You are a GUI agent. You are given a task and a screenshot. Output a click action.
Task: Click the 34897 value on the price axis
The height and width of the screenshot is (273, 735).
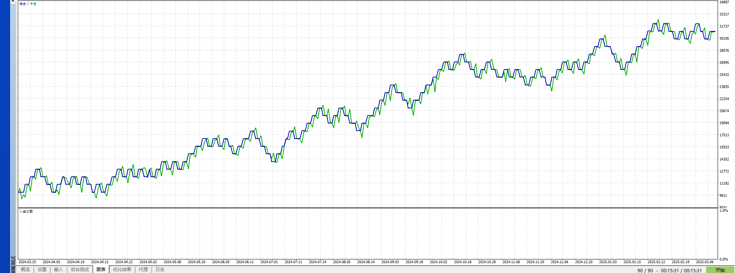[x=724, y=2]
